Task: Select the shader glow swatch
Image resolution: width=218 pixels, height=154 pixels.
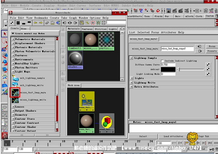Action: (x=75, y=60)
